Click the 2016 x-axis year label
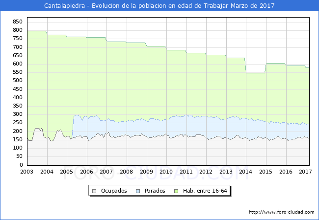319x220 pixels. coord(286,172)
